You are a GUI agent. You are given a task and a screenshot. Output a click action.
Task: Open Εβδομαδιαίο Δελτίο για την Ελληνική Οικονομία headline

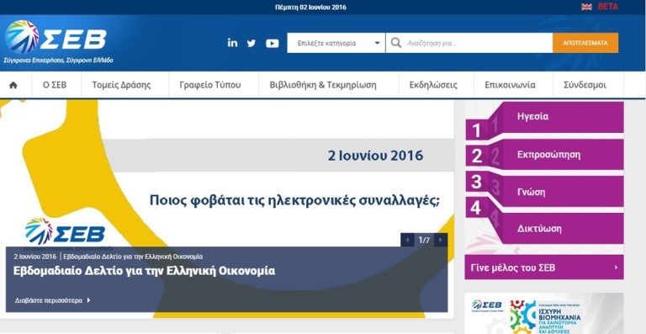pyautogui.click(x=144, y=271)
